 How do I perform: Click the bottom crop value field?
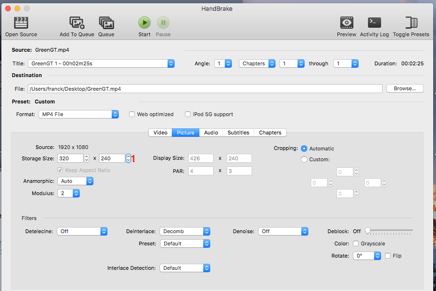(x=345, y=194)
